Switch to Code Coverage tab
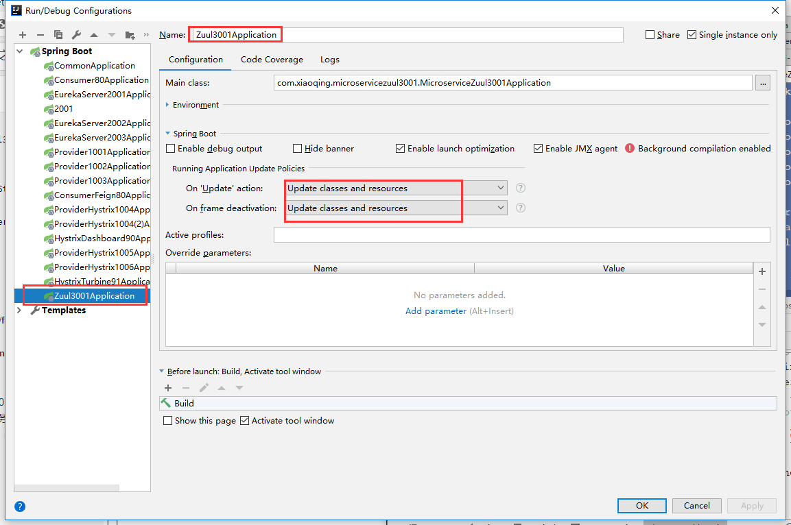This screenshot has width=791, height=525. [272, 60]
